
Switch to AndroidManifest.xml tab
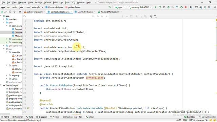[110, 12]
